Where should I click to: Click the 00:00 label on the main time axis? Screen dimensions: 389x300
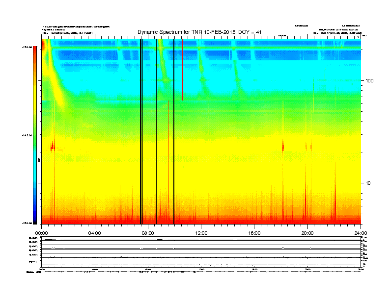41,233
